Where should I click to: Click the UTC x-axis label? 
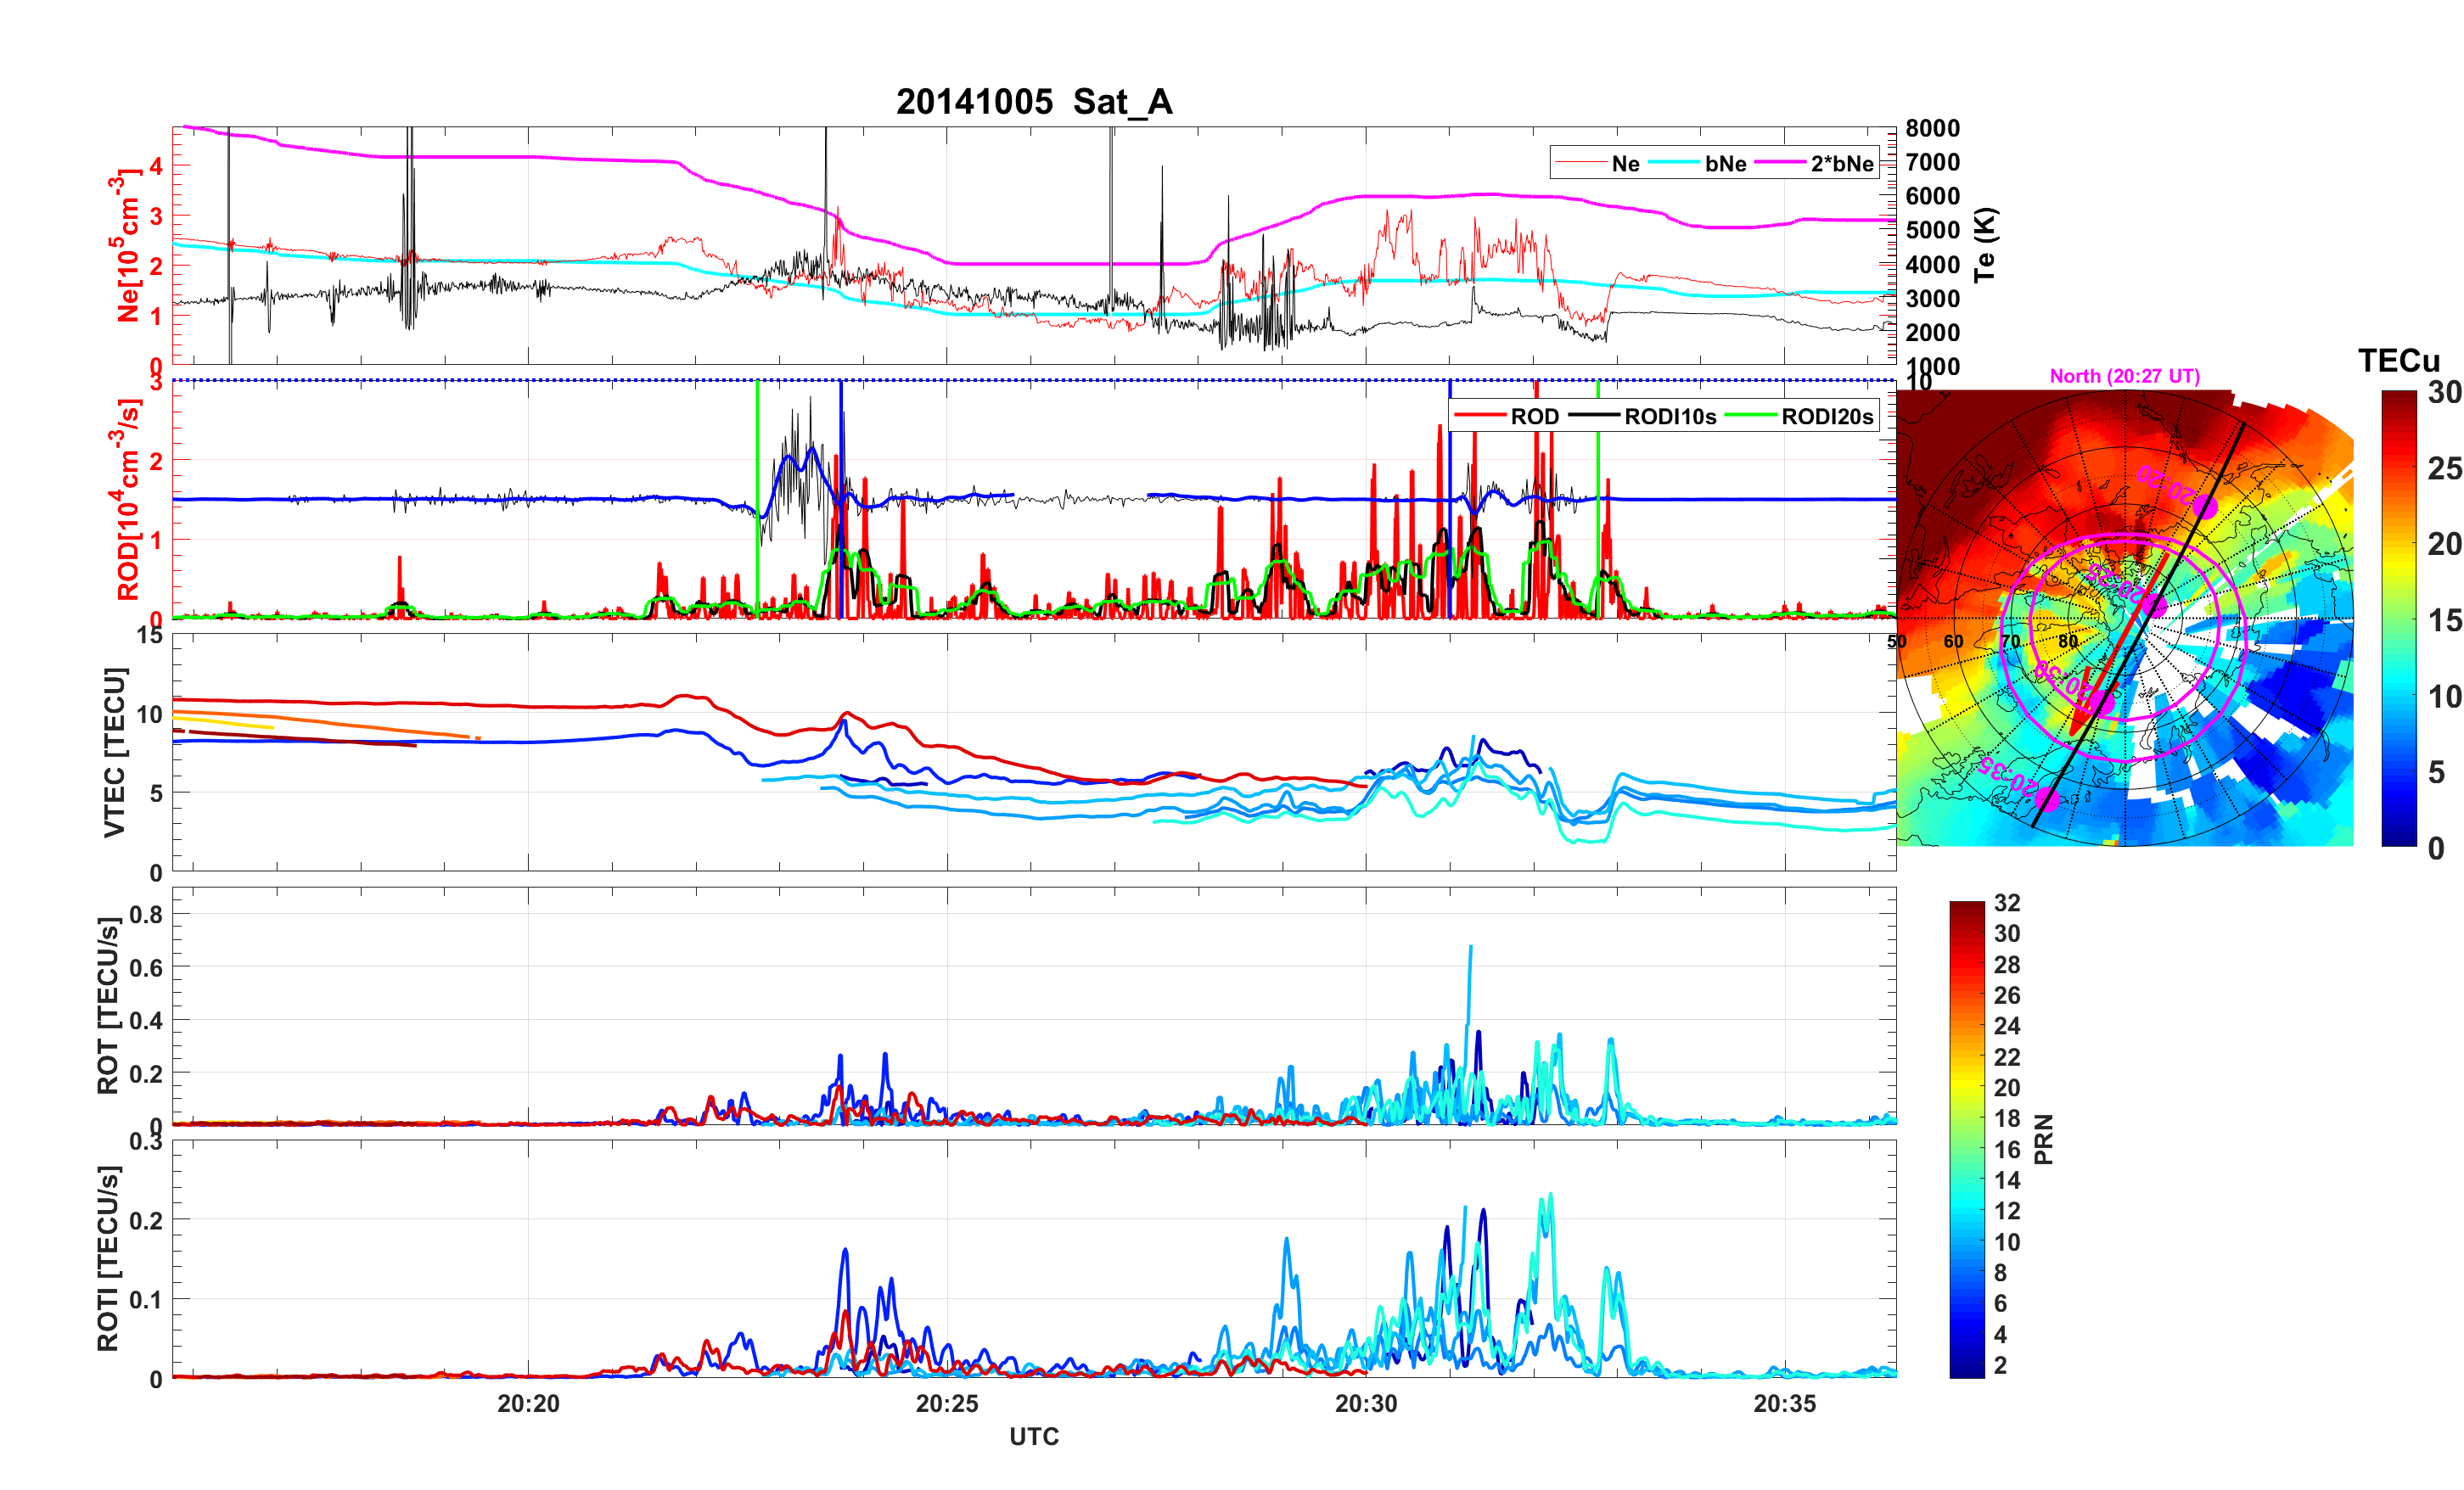(x=1033, y=1436)
